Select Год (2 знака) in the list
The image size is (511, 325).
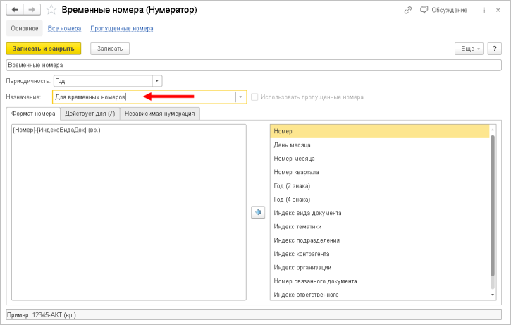coord(380,186)
